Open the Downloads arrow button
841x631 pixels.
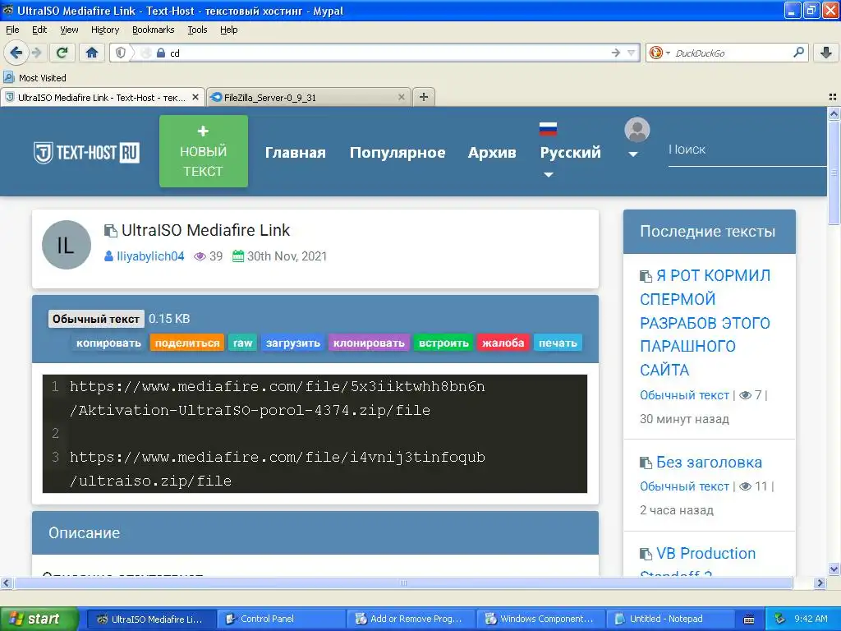(826, 53)
